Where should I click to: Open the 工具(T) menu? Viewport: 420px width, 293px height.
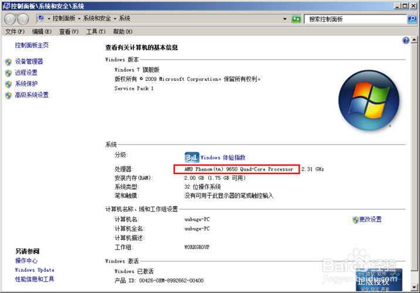click(96, 32)
